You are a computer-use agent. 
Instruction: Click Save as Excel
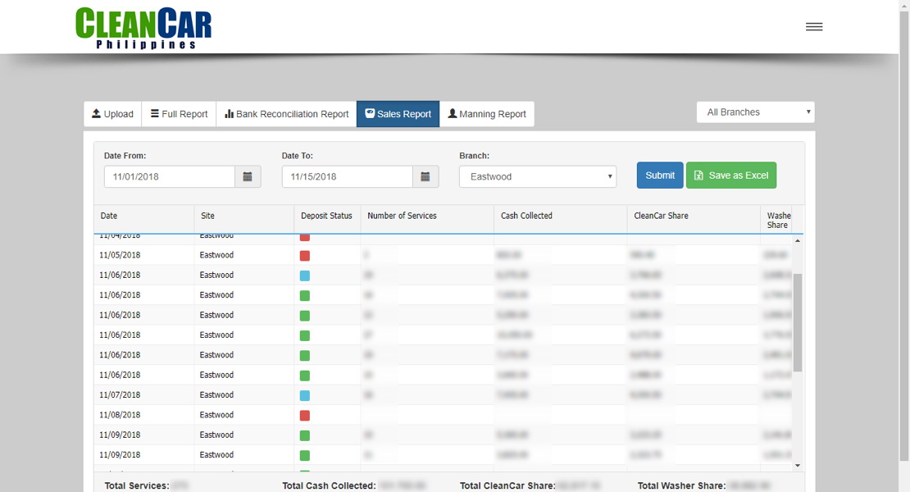click(x=731, y=175)
